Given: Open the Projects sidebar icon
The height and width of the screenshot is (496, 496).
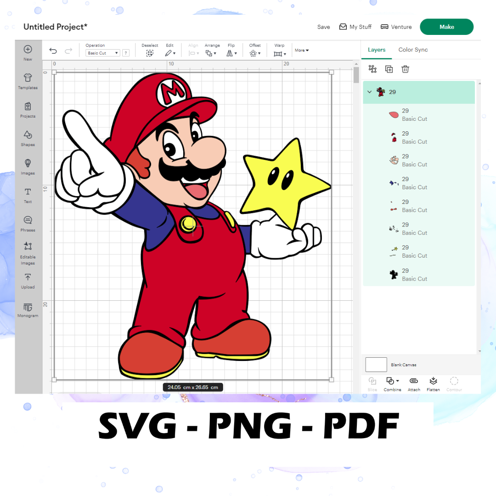Looking at the screenshot, I should (28, 106).
